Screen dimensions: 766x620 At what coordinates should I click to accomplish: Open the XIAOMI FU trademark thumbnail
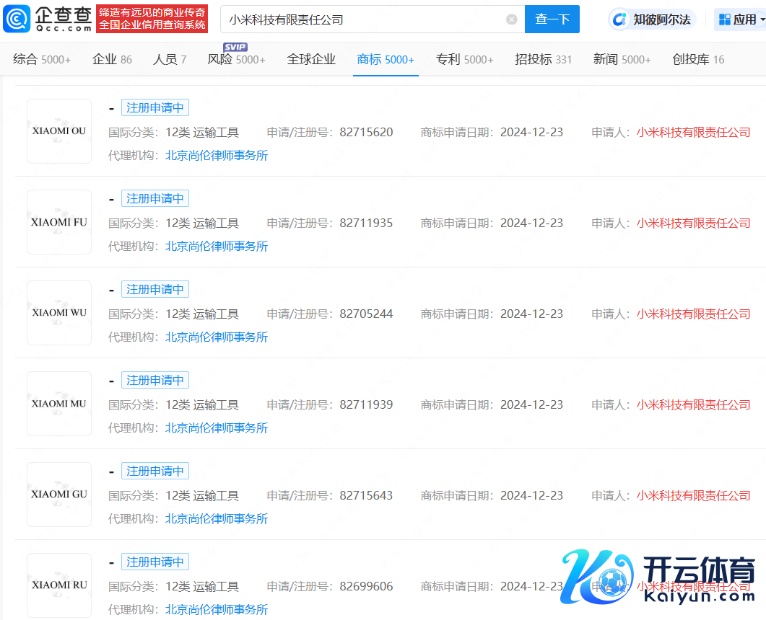point(59,222)
